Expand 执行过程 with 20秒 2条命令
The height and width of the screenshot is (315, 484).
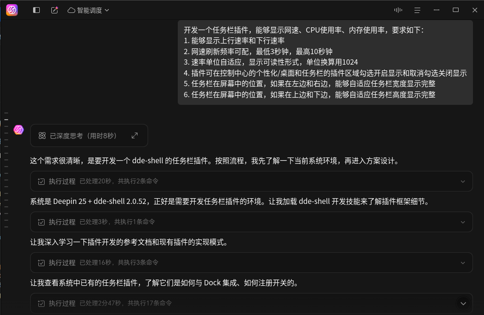251,181
